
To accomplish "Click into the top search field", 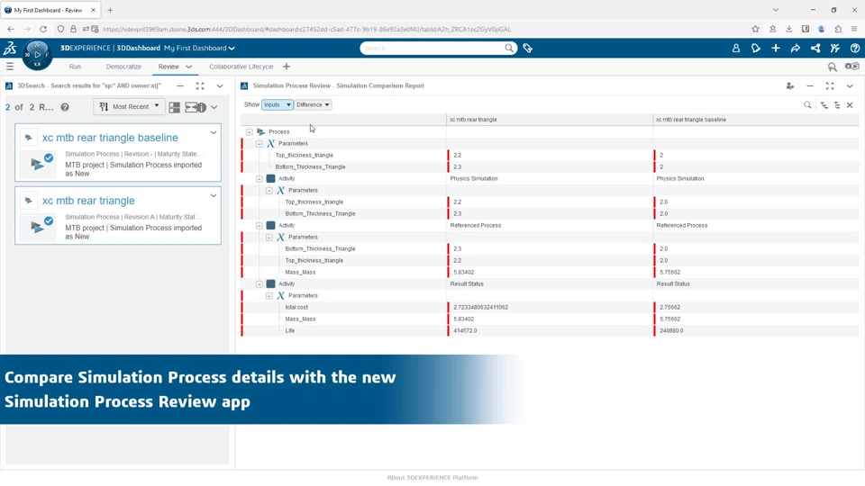I will click(x=433, y=48).
